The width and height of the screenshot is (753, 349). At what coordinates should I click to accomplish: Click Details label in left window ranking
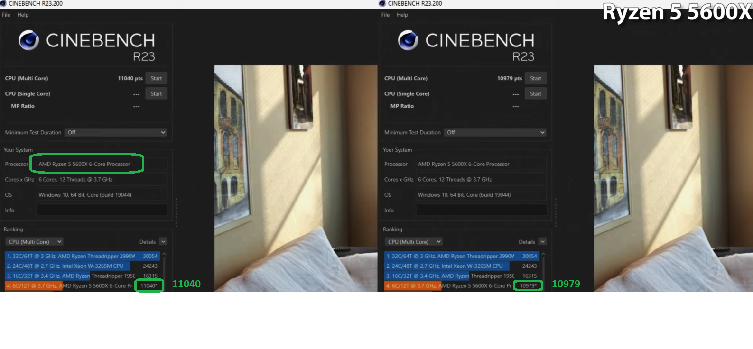click(148, 242)
